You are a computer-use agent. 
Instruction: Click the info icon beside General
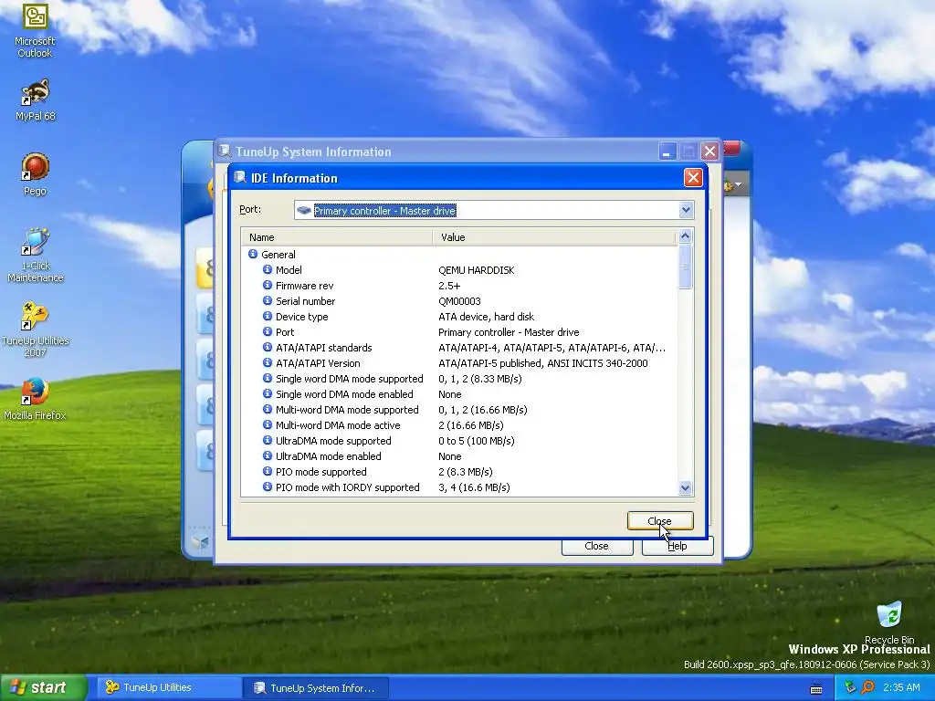[x=253, y=254]
